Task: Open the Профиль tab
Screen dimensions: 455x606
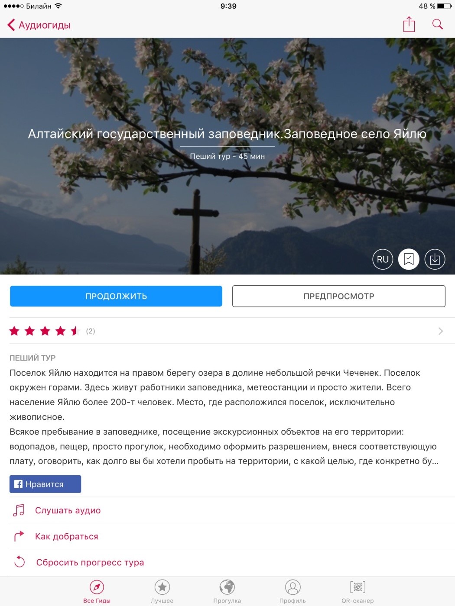Action: click(292, 592)
